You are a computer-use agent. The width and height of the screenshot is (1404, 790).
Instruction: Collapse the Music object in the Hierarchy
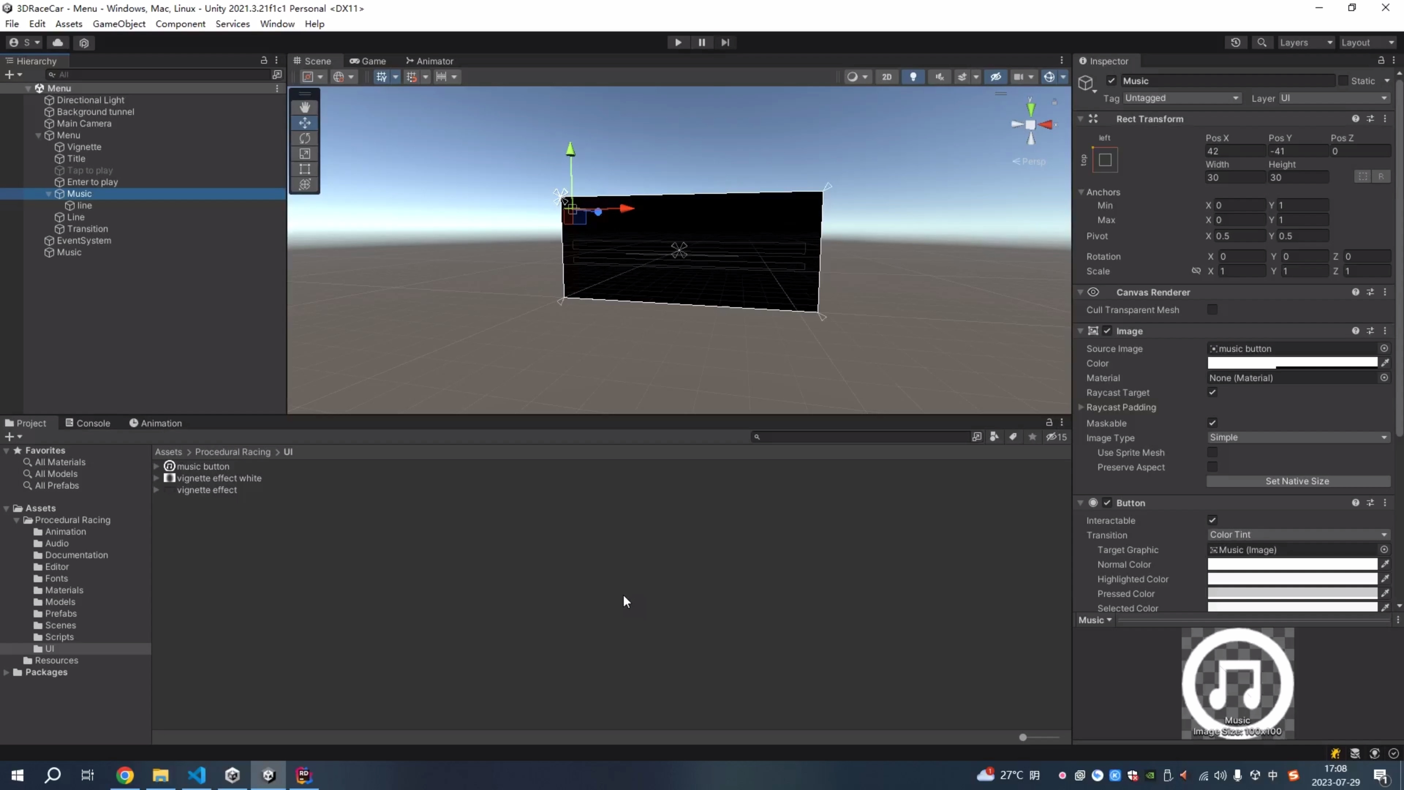pos(49,193)
